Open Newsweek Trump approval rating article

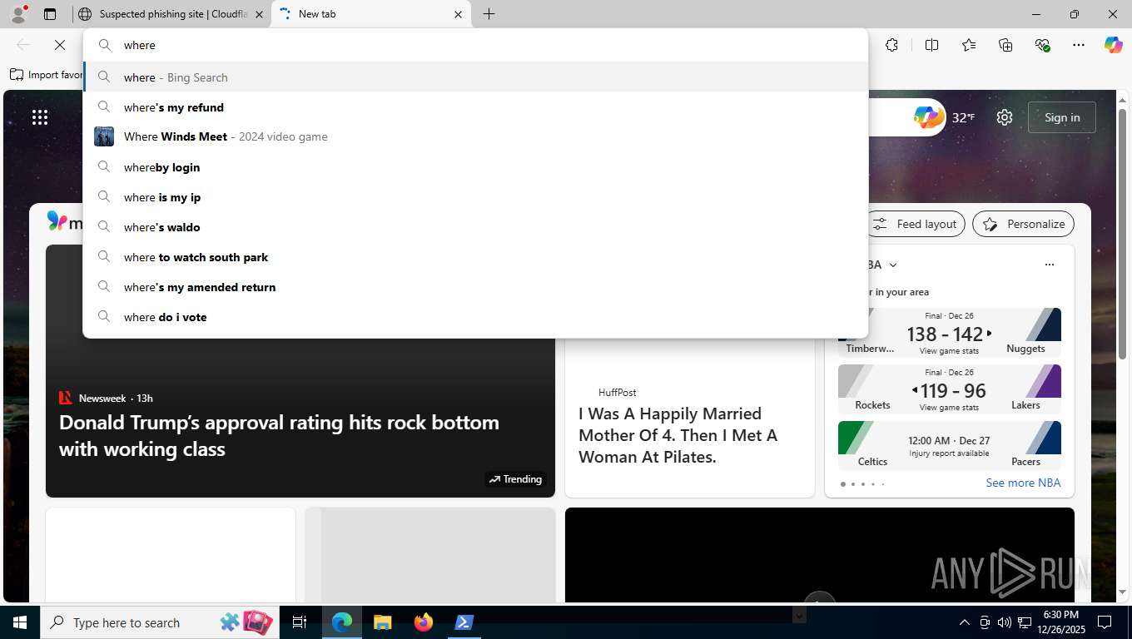point(279,435)
